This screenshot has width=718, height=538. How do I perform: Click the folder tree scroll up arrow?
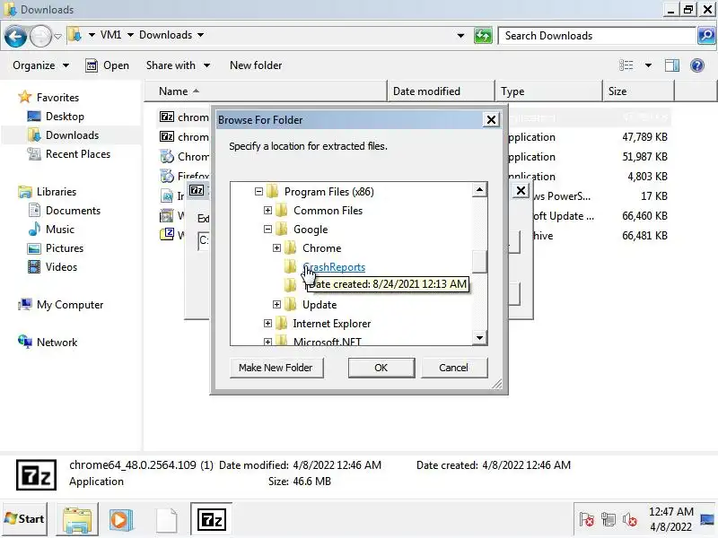tap(479, 189)
